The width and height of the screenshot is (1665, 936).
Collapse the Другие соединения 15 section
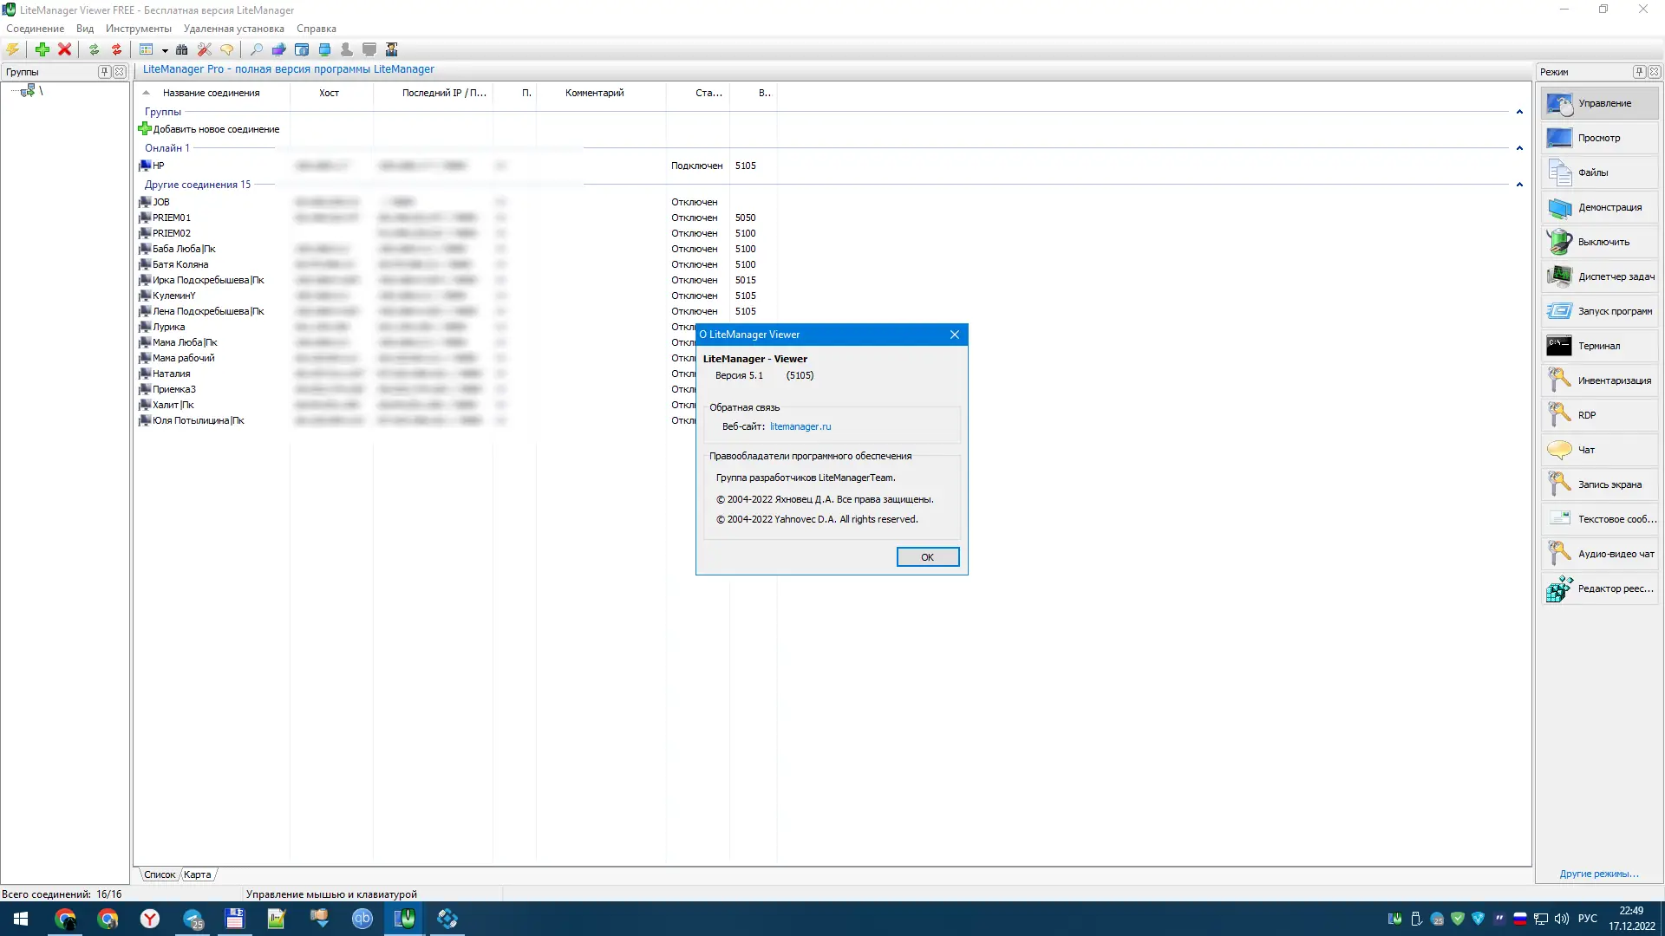(1519, 185)
